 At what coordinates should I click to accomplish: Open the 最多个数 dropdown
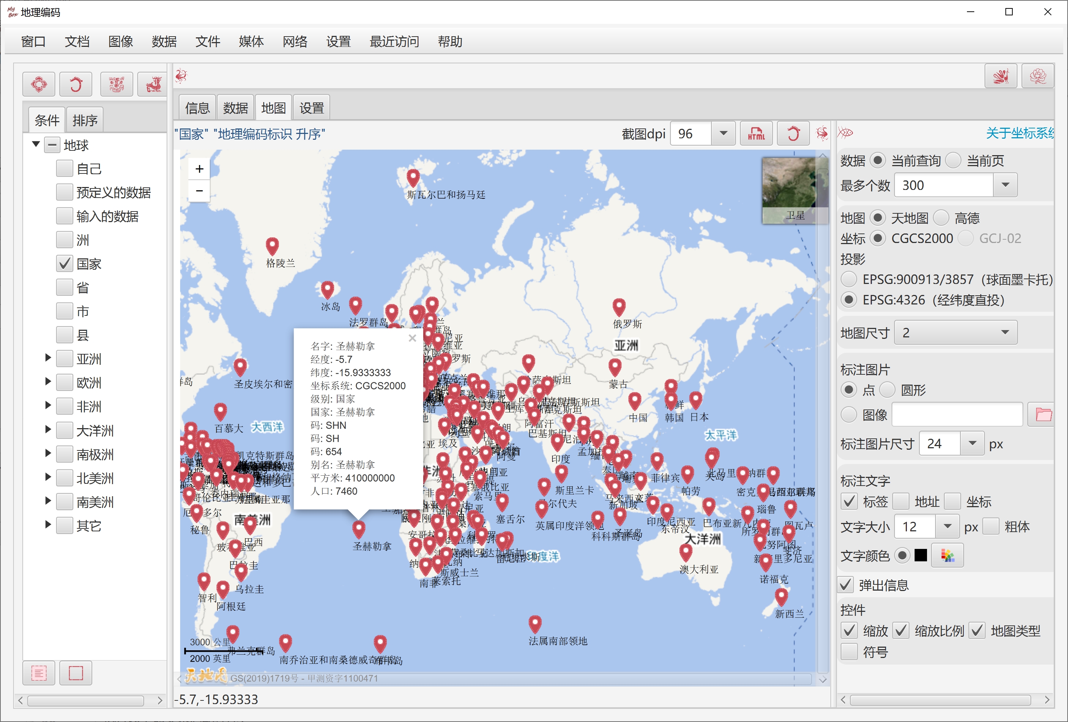(x=1005, y=185)
